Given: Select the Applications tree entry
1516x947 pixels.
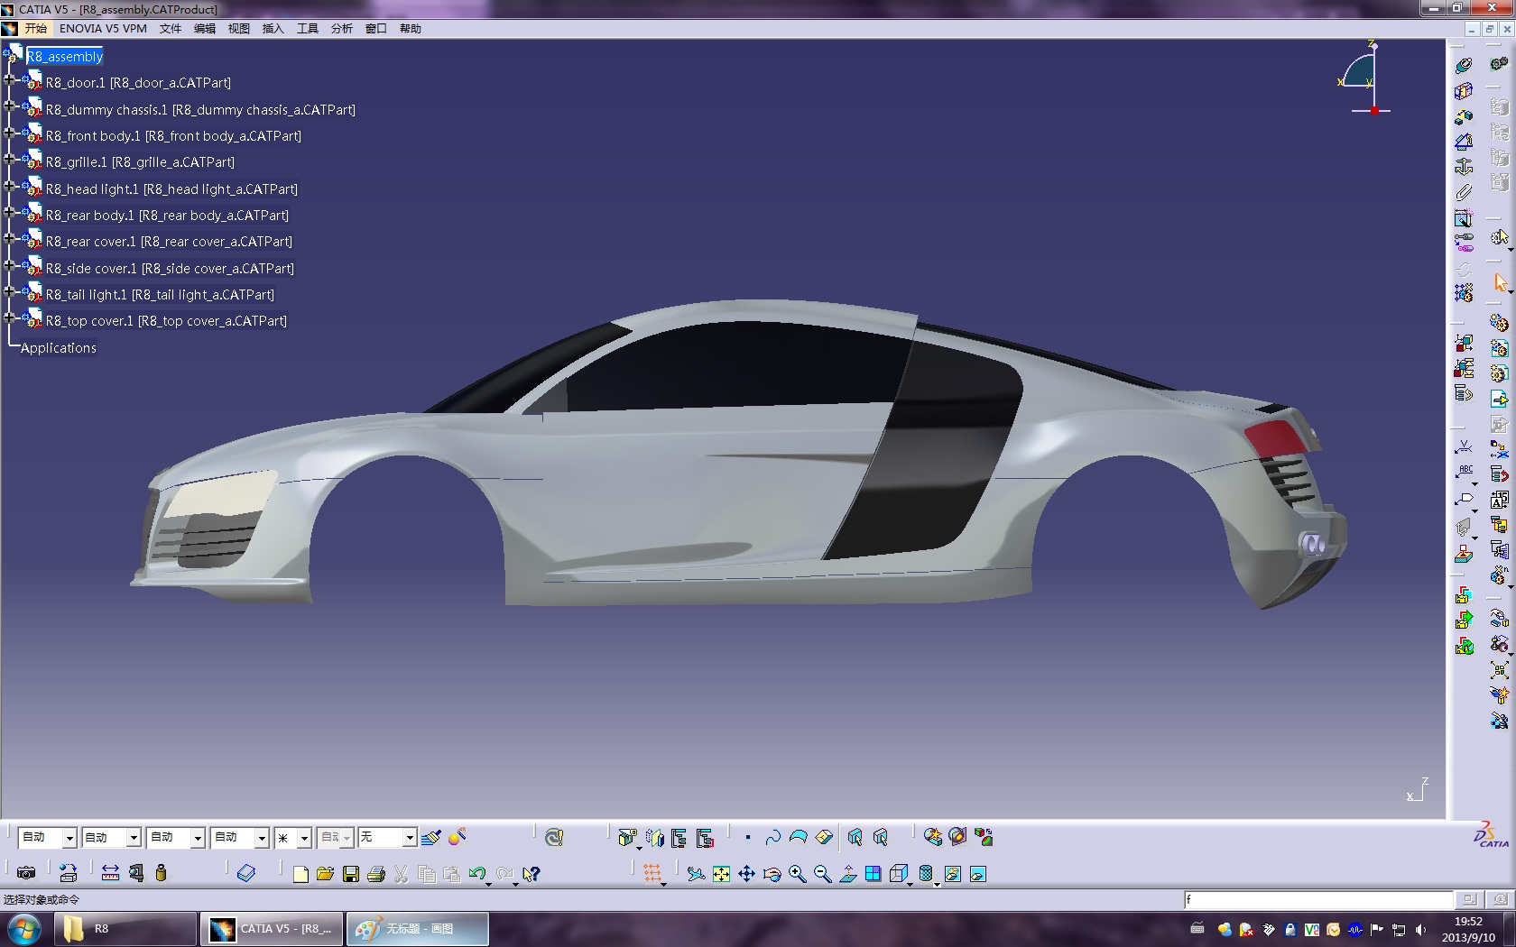Looking at the screenshot, I should tap(59, 348).
